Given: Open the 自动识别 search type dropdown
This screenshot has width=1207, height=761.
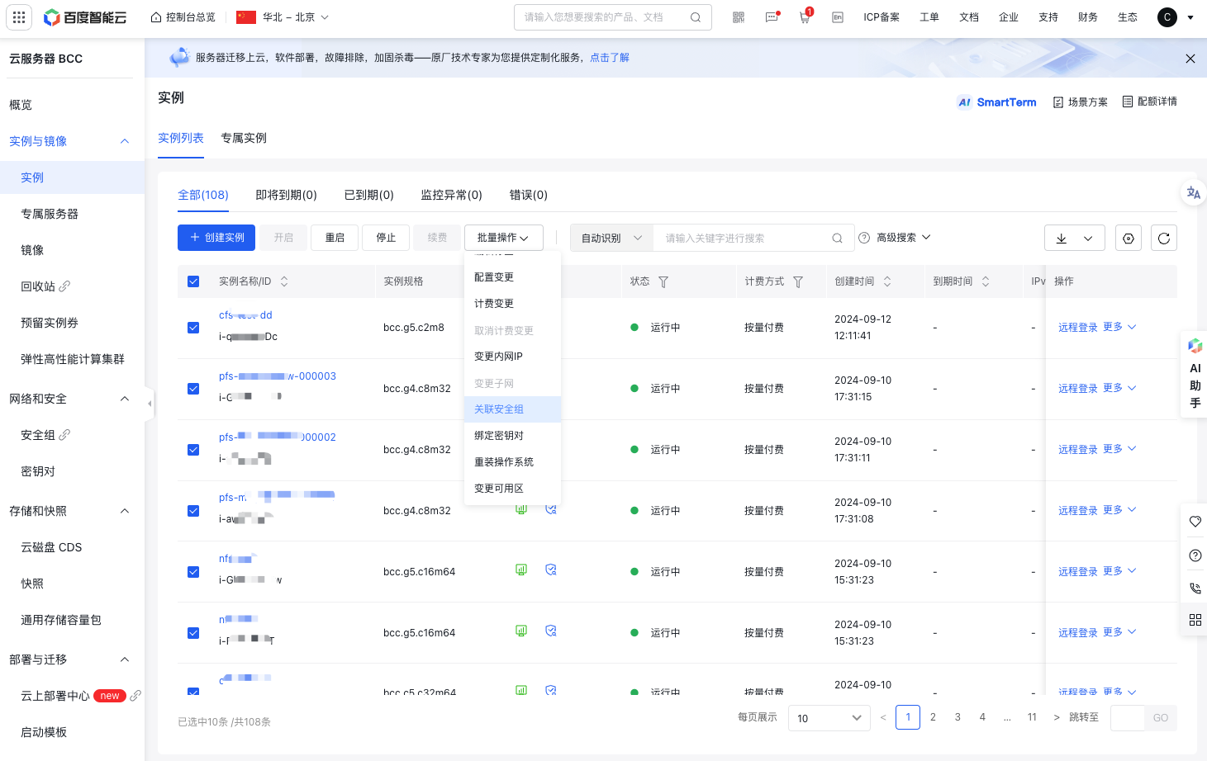Looking at the screenshot, I should (611, 238).
